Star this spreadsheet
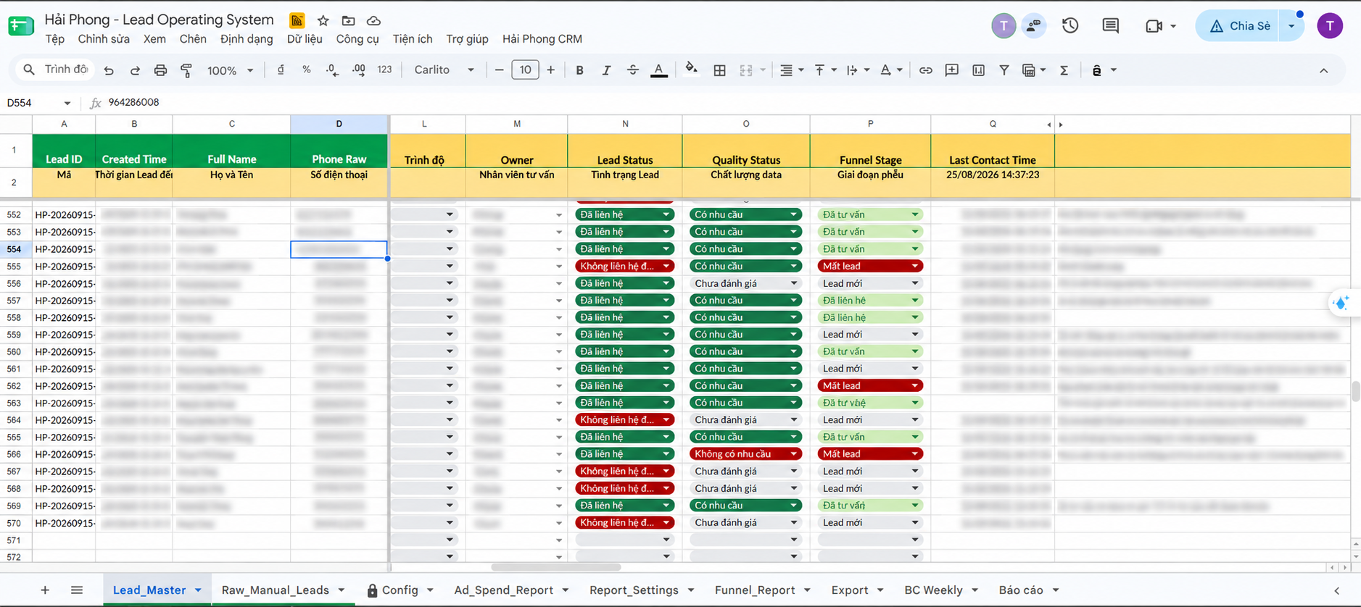 click(323, 20)
